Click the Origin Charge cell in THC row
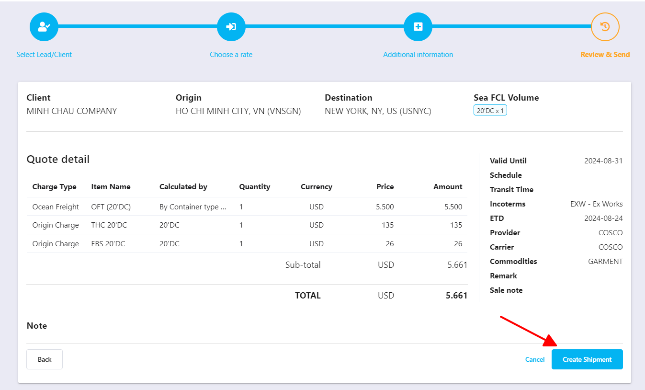The height and width of the screenshot is (390, 645). coord(56,225)
